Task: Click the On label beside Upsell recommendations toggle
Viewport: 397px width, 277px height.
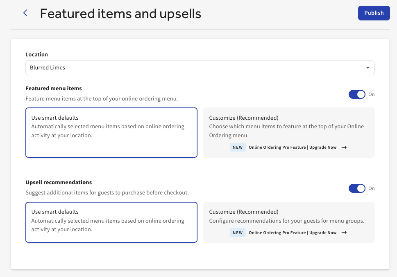Action: [372, 188]
